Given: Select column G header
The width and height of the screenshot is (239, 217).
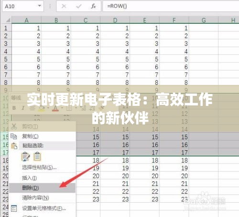Looking at the screenshot, I should tap(204, 21).
